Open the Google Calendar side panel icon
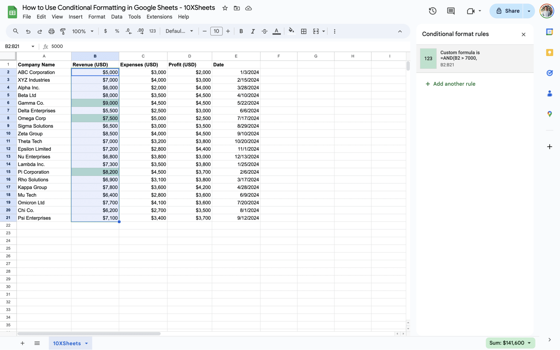Image resolution: width=560 pixels, height=350 pixels. pyautogui.click(x=550, y=32)
